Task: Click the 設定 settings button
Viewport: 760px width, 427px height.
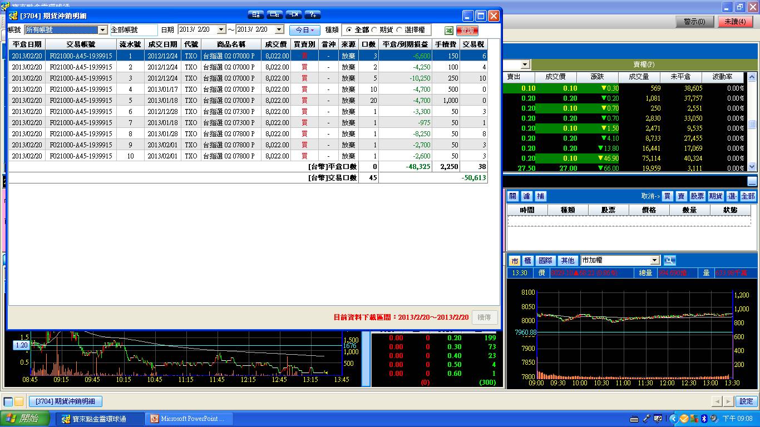Action: [x=747, y=401]
